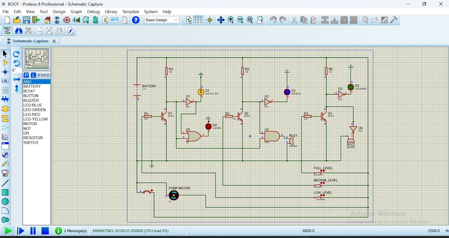Redraw the display with the refresh icon
Viewport: 449px width, 238px height.
[189, 20]
